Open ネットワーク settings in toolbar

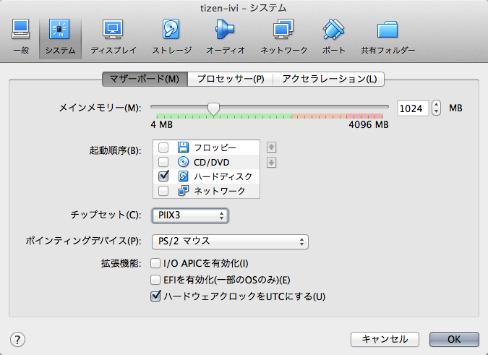coord(283,38)
